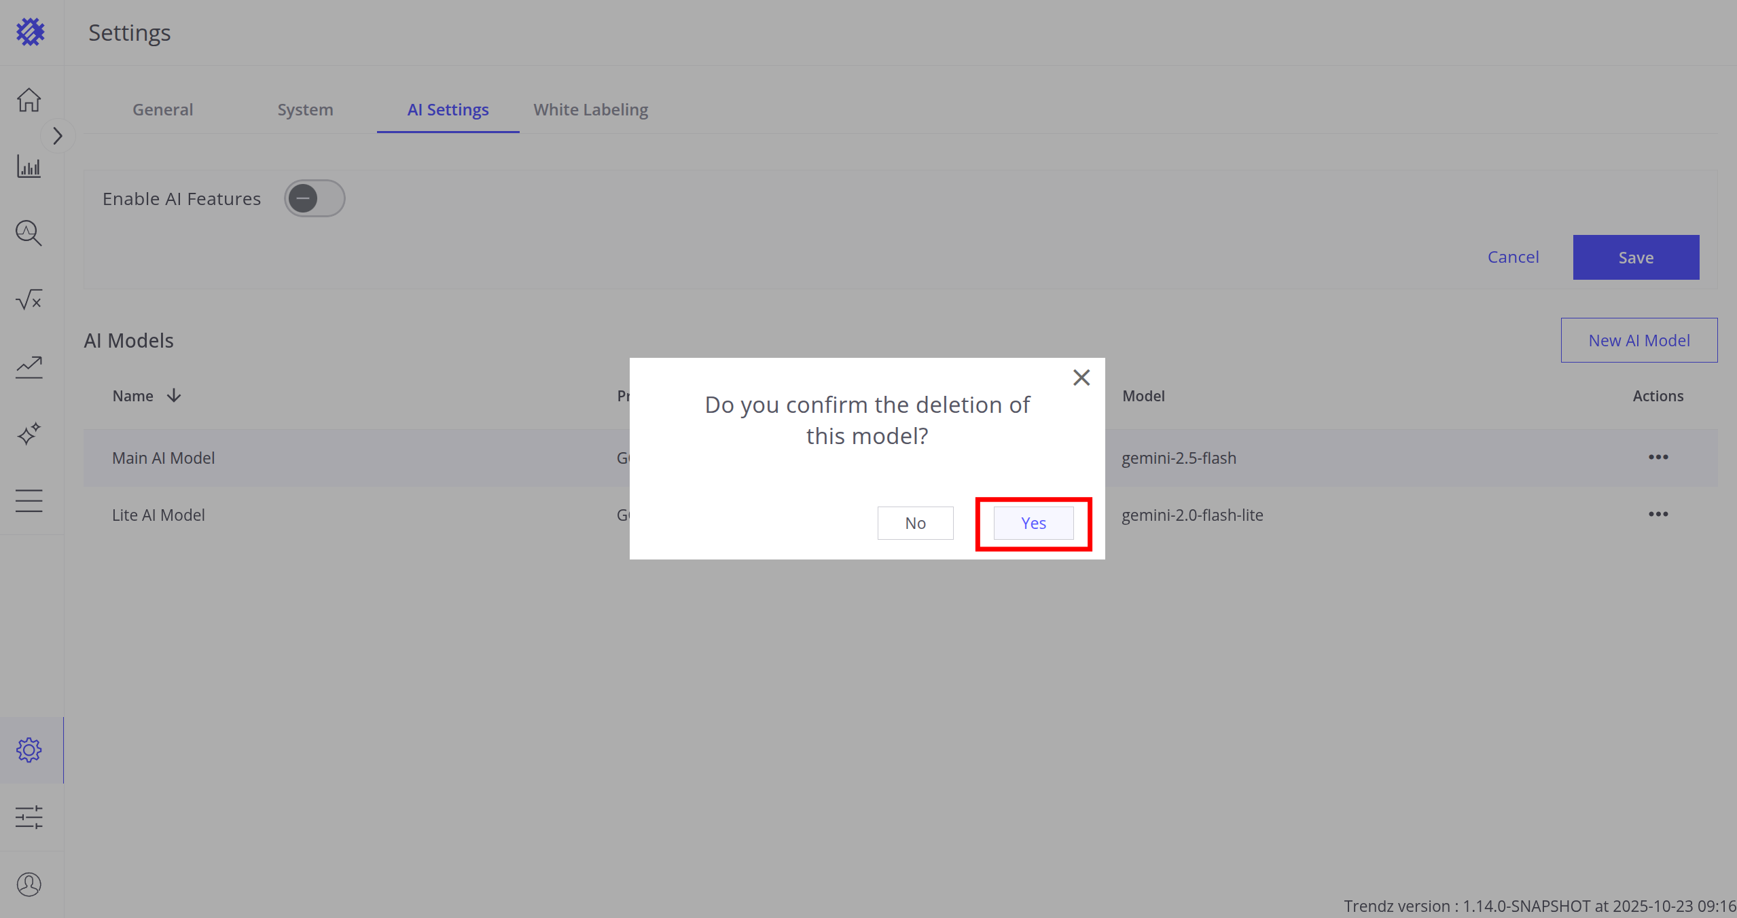Open the square root calculations icon
Viewport: 1737px width, 918px height.
29,299
